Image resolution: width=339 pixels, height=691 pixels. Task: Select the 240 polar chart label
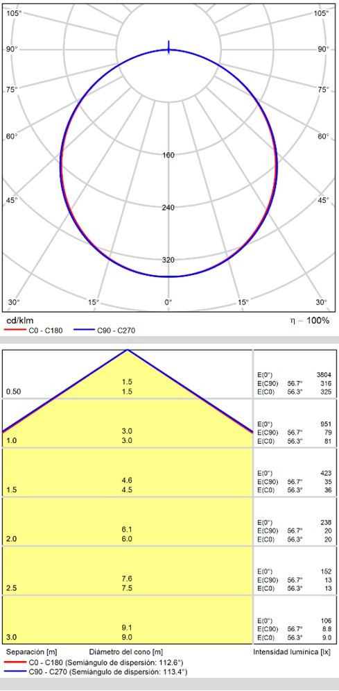[168, 207]
